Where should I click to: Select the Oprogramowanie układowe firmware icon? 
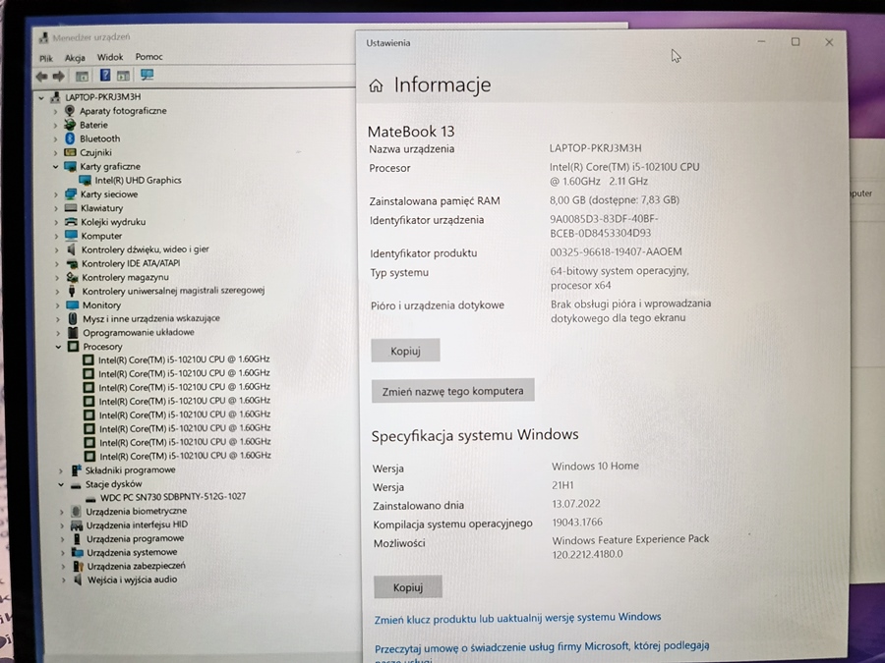(73, 333)
